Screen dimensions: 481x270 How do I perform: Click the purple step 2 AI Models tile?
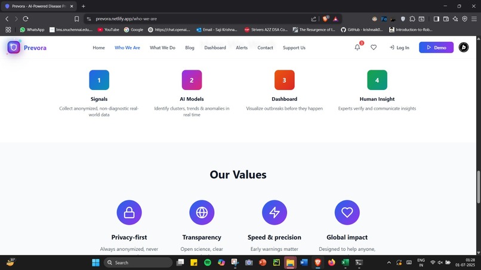(x=192, y=80)
